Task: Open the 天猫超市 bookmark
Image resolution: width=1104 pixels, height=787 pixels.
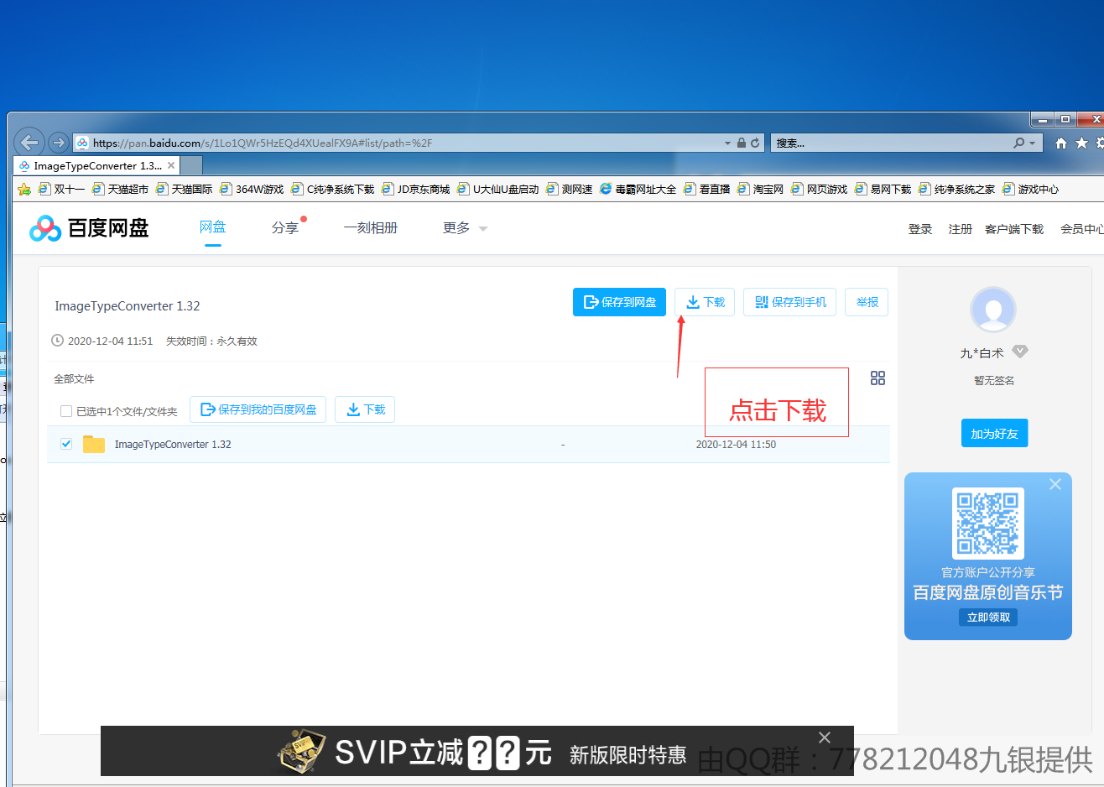Action: (x=120, y=189)
